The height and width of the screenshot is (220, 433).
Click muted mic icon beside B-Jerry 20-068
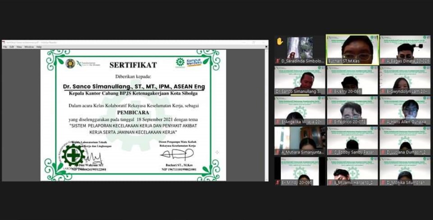pyautogui.click(x=330, y=91)
